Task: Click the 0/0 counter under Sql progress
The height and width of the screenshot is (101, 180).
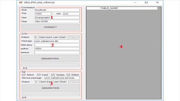Action: coord(24,98)
